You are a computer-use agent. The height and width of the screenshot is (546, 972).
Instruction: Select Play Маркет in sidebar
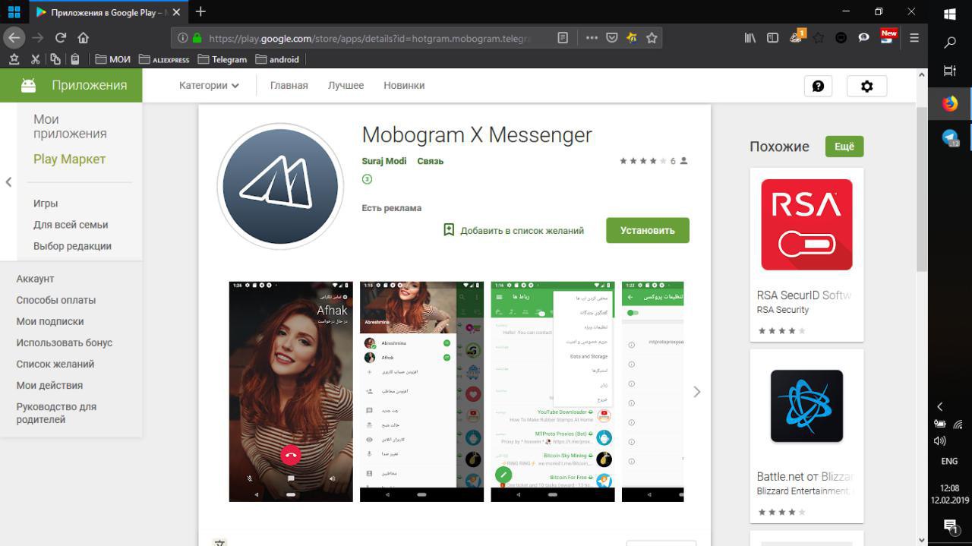69,159
